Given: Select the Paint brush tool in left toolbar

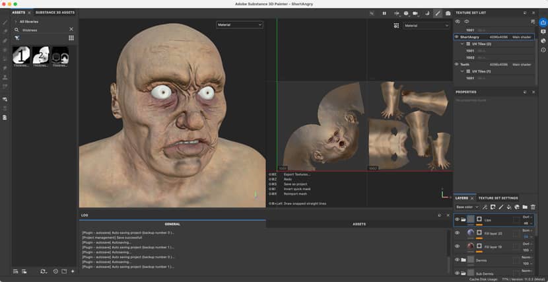Looking at the screenshot, I should [5, 22].
